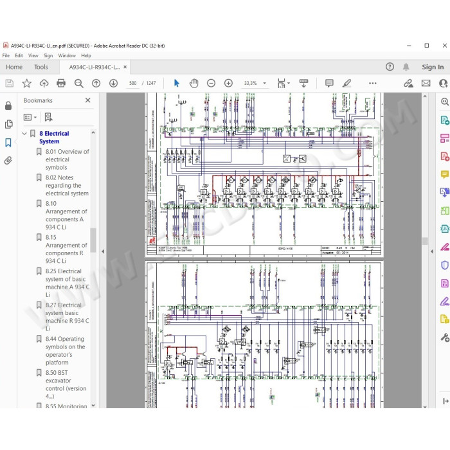450x450 pixels.
Task: Open the Find text magnifier tool
Action: [x=78, y=83]
